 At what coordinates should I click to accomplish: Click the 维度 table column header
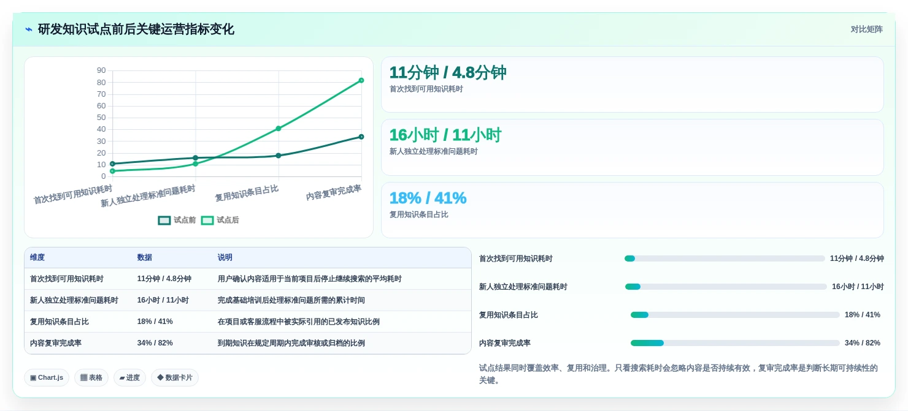pyautogui.click(x=37, y=258)
